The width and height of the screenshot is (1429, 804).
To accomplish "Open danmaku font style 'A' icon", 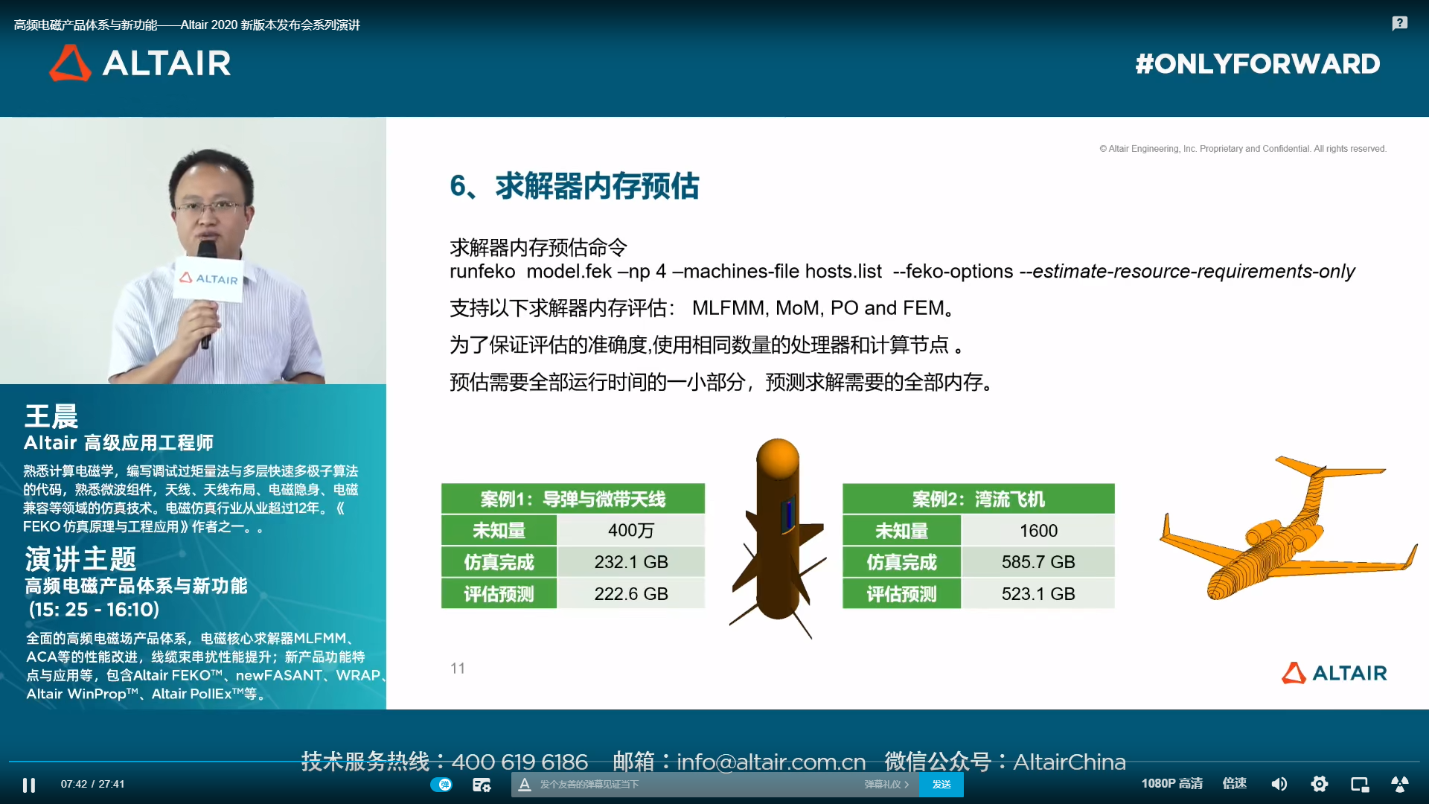I will click(525, 785).
